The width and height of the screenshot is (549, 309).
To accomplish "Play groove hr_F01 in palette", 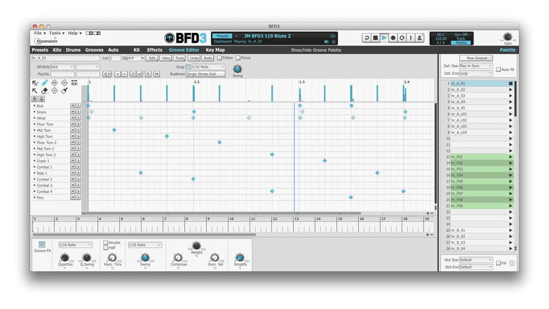I will click(x=510, y=157).
